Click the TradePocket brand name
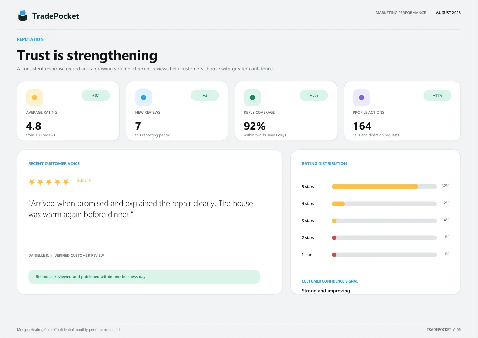Viewport: 478px width, 338px height. [55, 16]
